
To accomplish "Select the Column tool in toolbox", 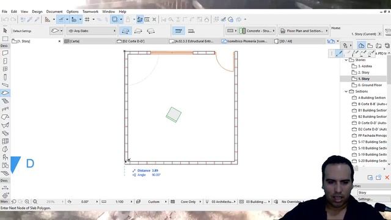I will 5,77.
